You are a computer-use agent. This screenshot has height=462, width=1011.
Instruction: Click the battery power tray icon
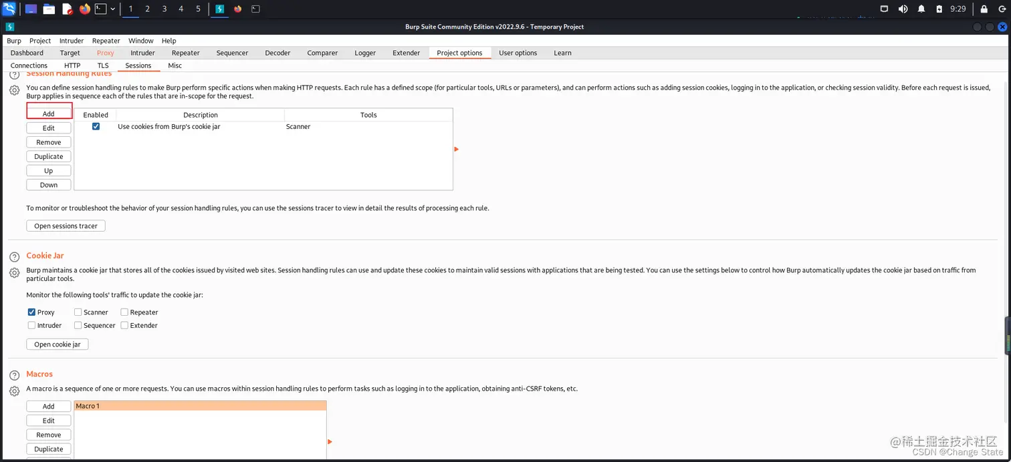pyautogui.click(x=939, y=9)
